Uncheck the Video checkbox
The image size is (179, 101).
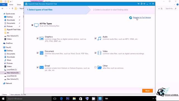[x=95, y=53]
